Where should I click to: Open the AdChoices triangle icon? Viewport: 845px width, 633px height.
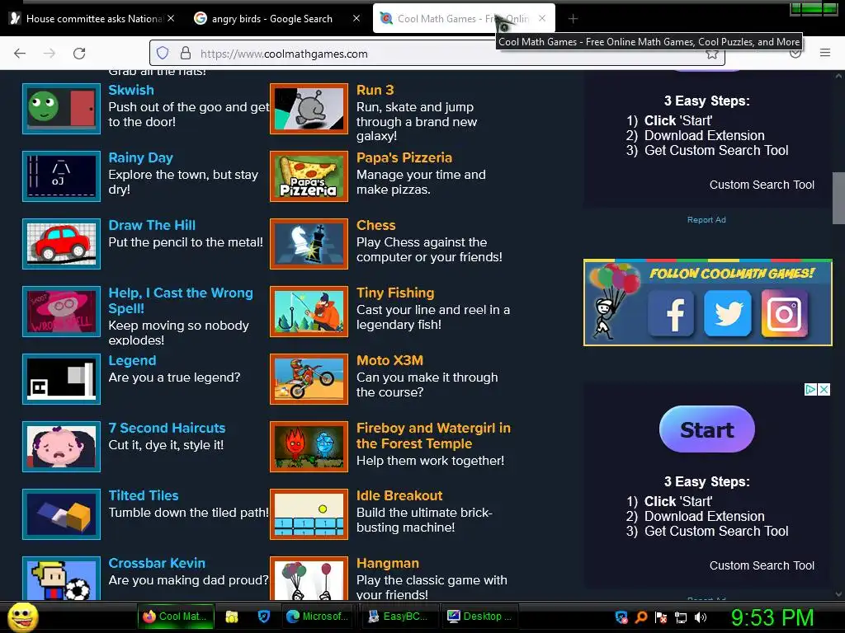click(x=810, y=389)
